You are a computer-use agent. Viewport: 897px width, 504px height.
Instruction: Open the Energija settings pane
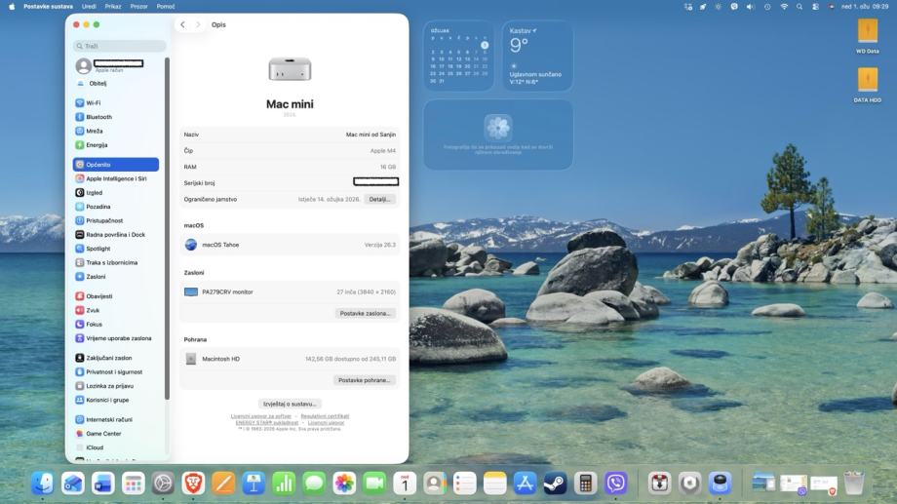click(x=97, y=144)
